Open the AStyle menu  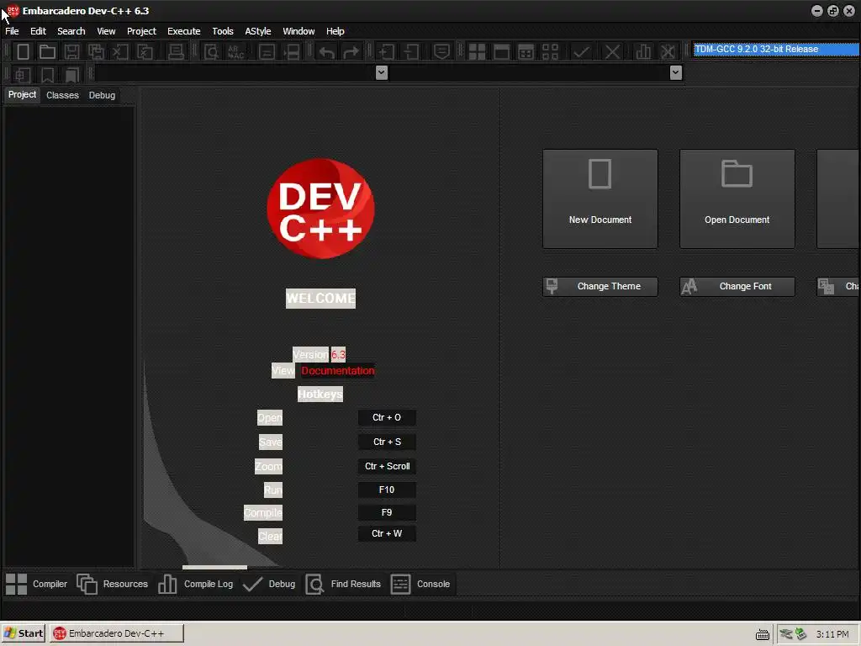point(258,31)
